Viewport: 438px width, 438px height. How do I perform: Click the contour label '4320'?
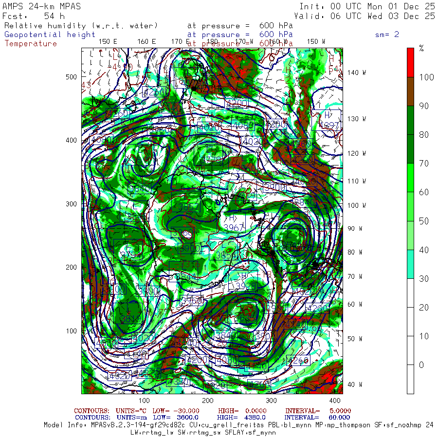coord(120,376)
